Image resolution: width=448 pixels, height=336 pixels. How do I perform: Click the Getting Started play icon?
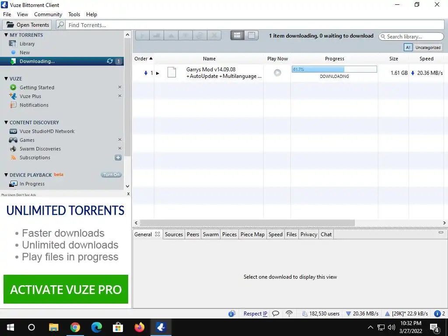[x=13, y=87]
